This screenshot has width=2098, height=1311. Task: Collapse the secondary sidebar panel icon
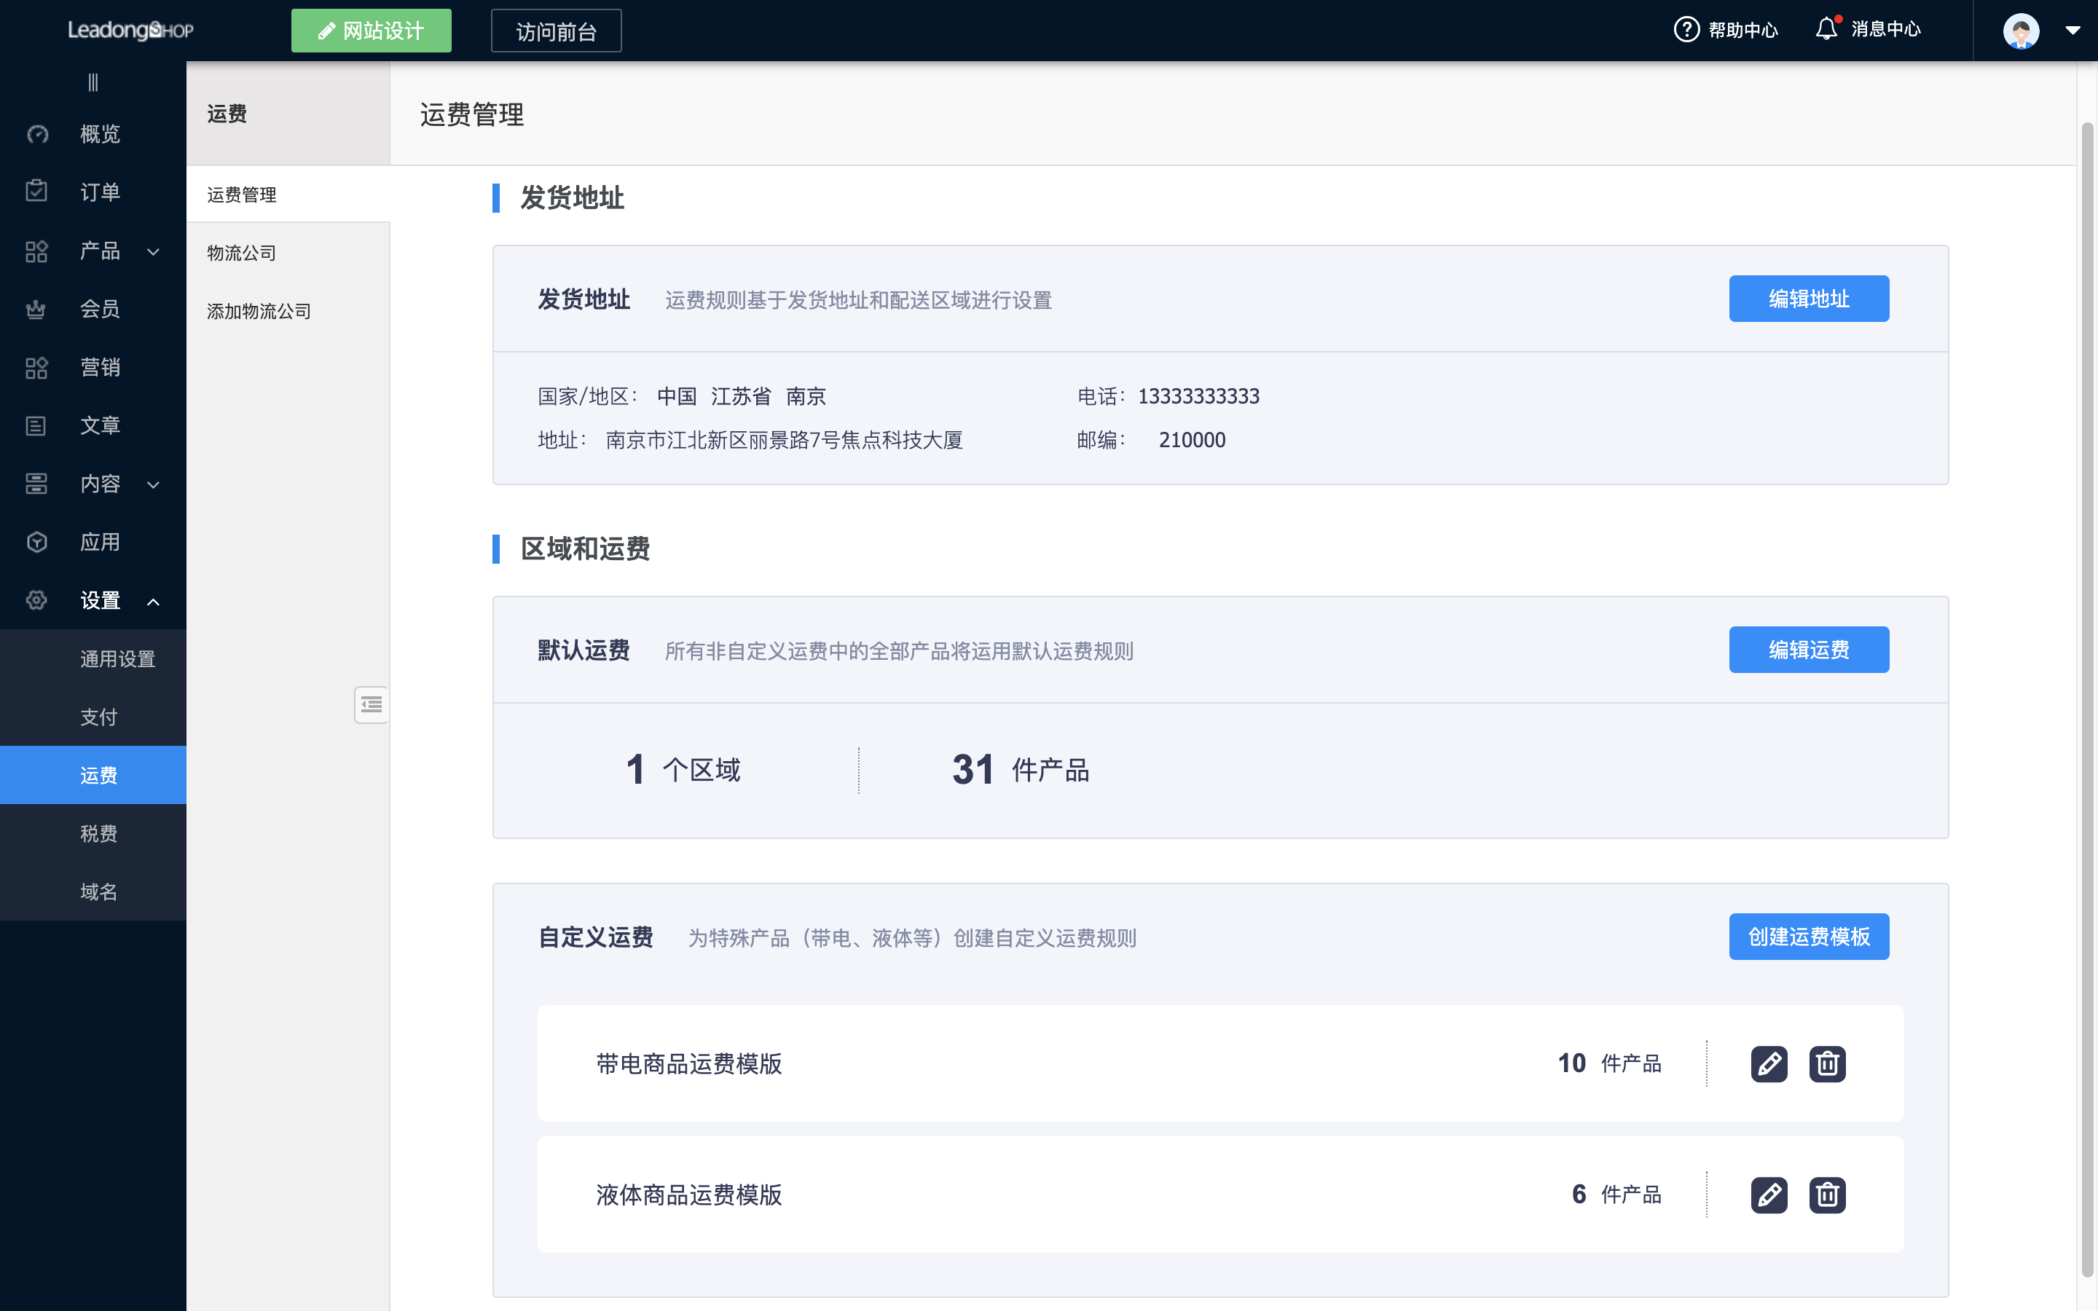pyautogui.click(x=371, y=704)
